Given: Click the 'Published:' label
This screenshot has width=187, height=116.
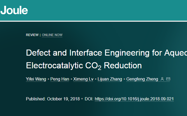Looking at the screenshot, I should [36, 99].
